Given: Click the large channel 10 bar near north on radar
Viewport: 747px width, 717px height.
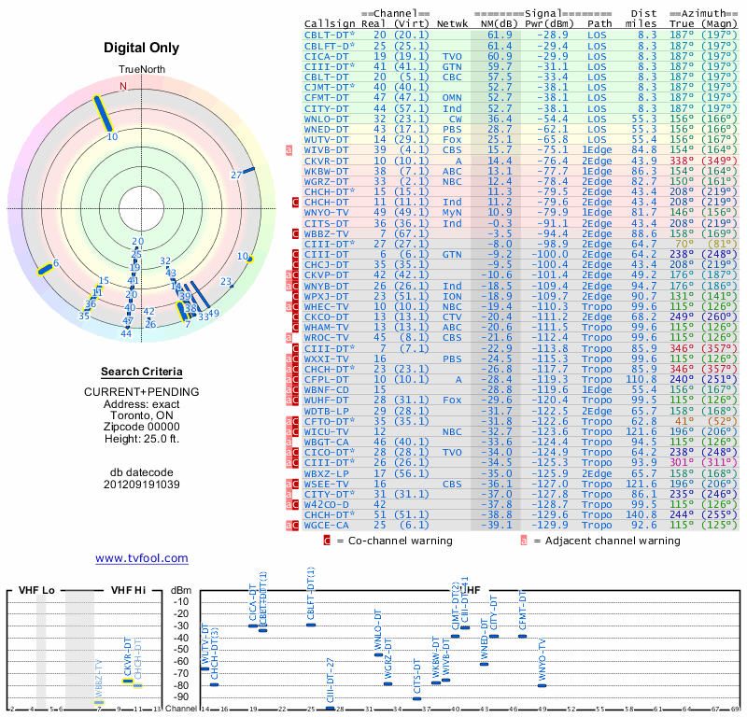Looking at the screenshot, I should coord(102,113).
